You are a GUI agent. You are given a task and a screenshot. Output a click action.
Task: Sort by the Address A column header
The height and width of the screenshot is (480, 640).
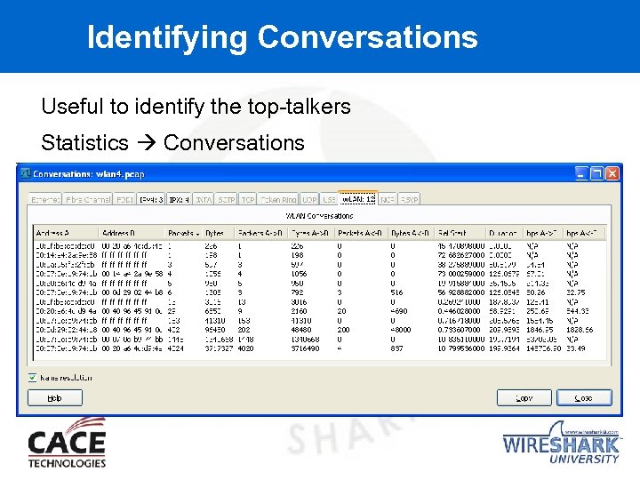point(66,233)
